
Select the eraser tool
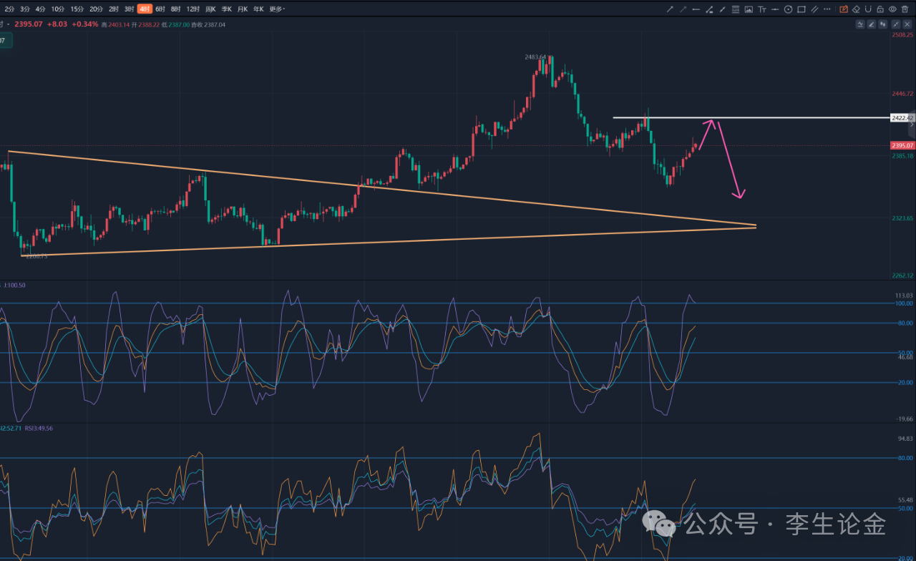[x=856, y=9]
